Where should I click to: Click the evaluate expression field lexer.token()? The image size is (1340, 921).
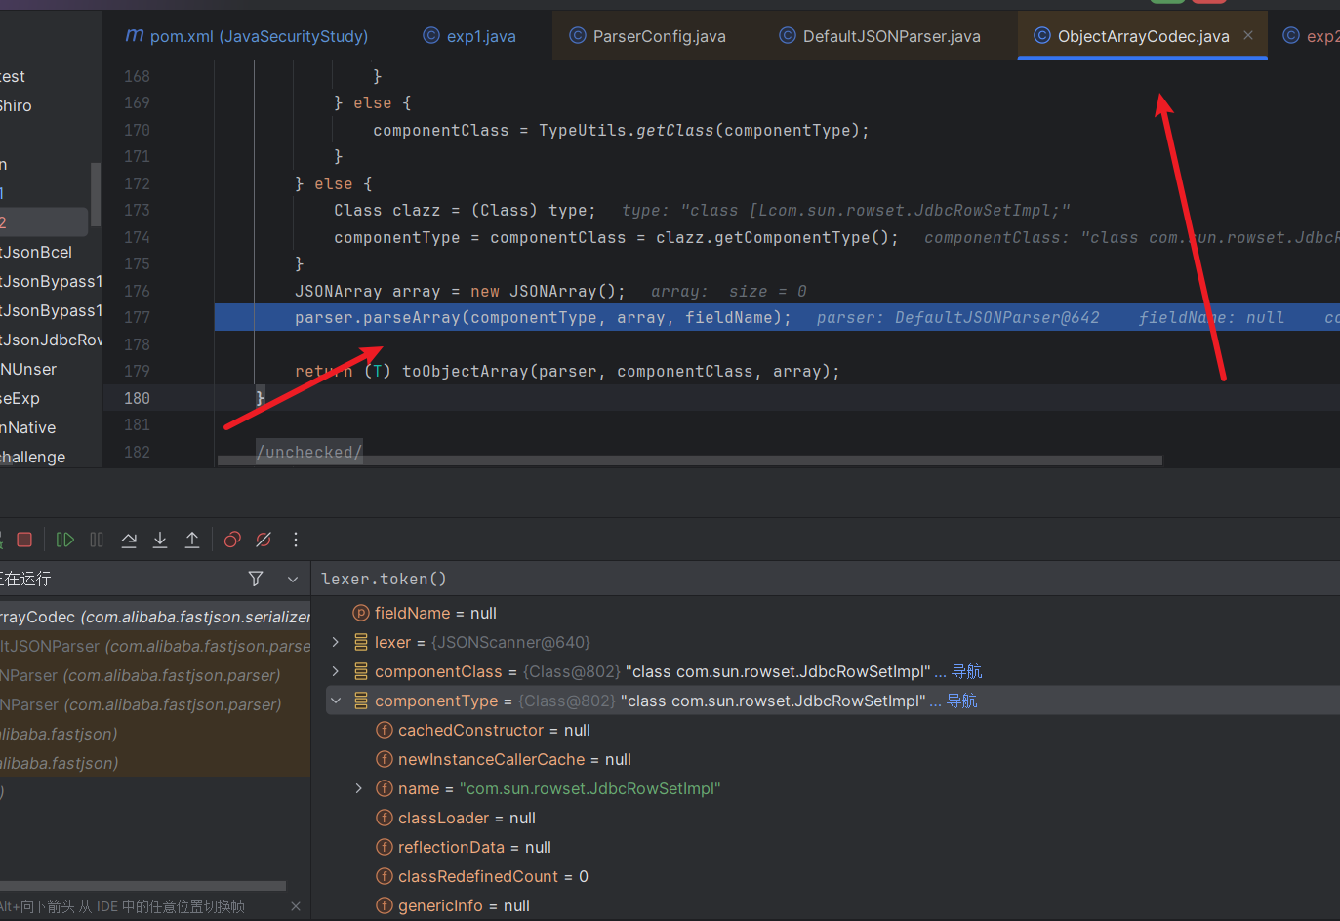[x=825, y=579]
